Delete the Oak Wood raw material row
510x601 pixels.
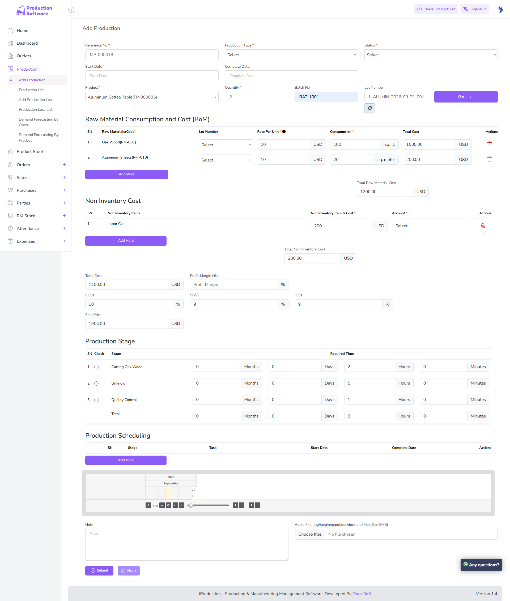pos(489,144)
